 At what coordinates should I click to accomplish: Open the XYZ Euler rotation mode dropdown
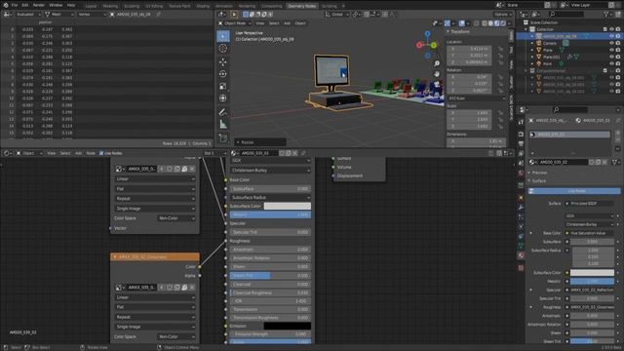point(477,98)
